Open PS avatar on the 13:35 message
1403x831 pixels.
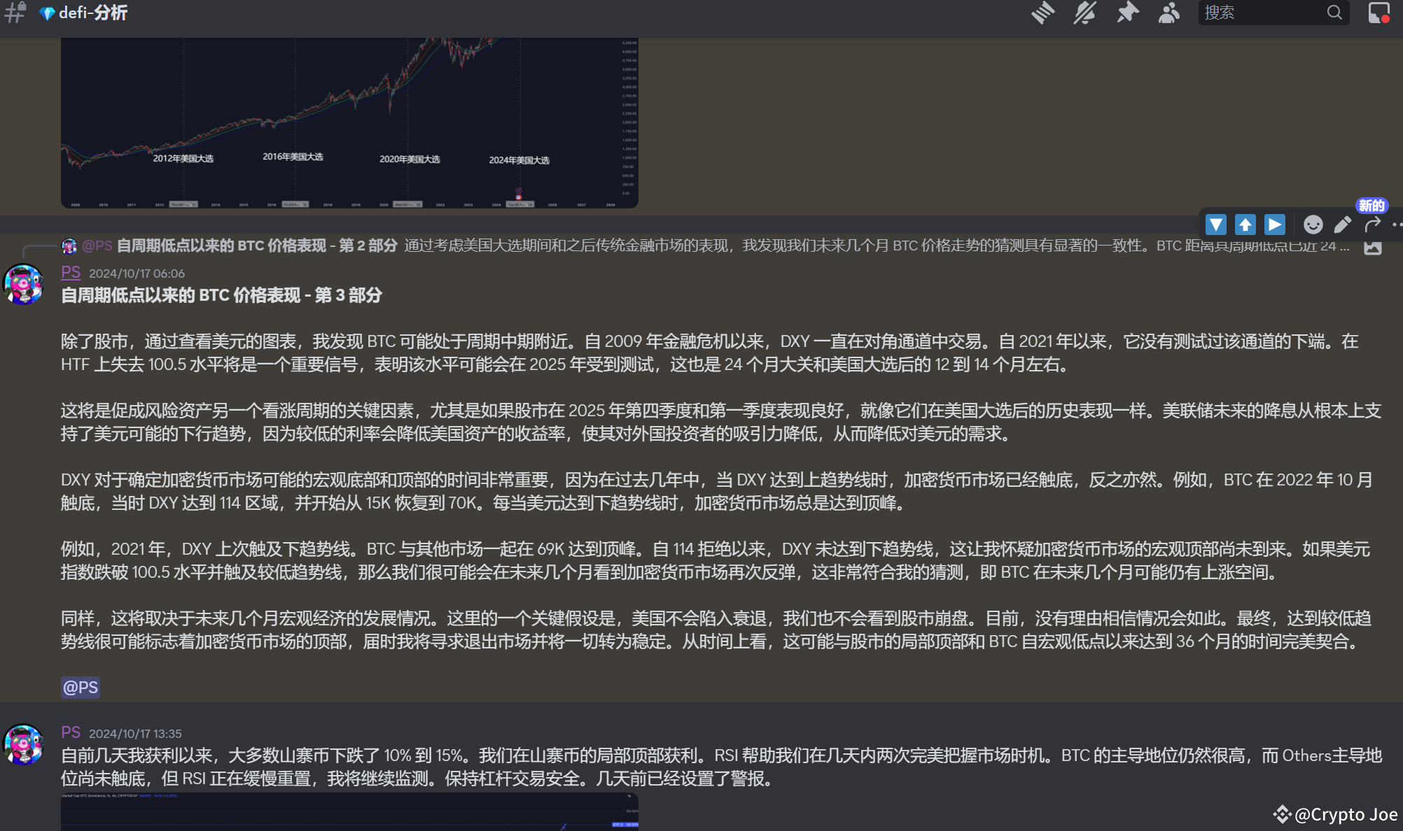click(x=24, y=744)
